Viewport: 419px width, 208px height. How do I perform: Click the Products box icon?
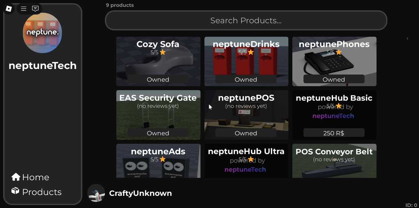15,191
